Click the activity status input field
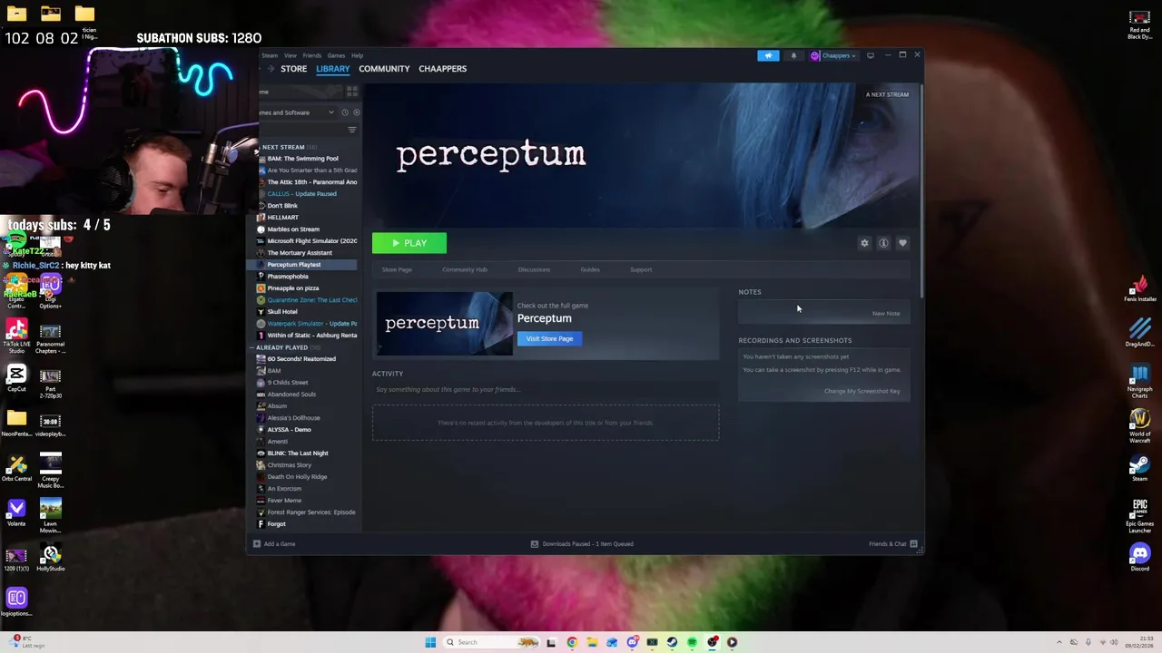 [545, 389]
